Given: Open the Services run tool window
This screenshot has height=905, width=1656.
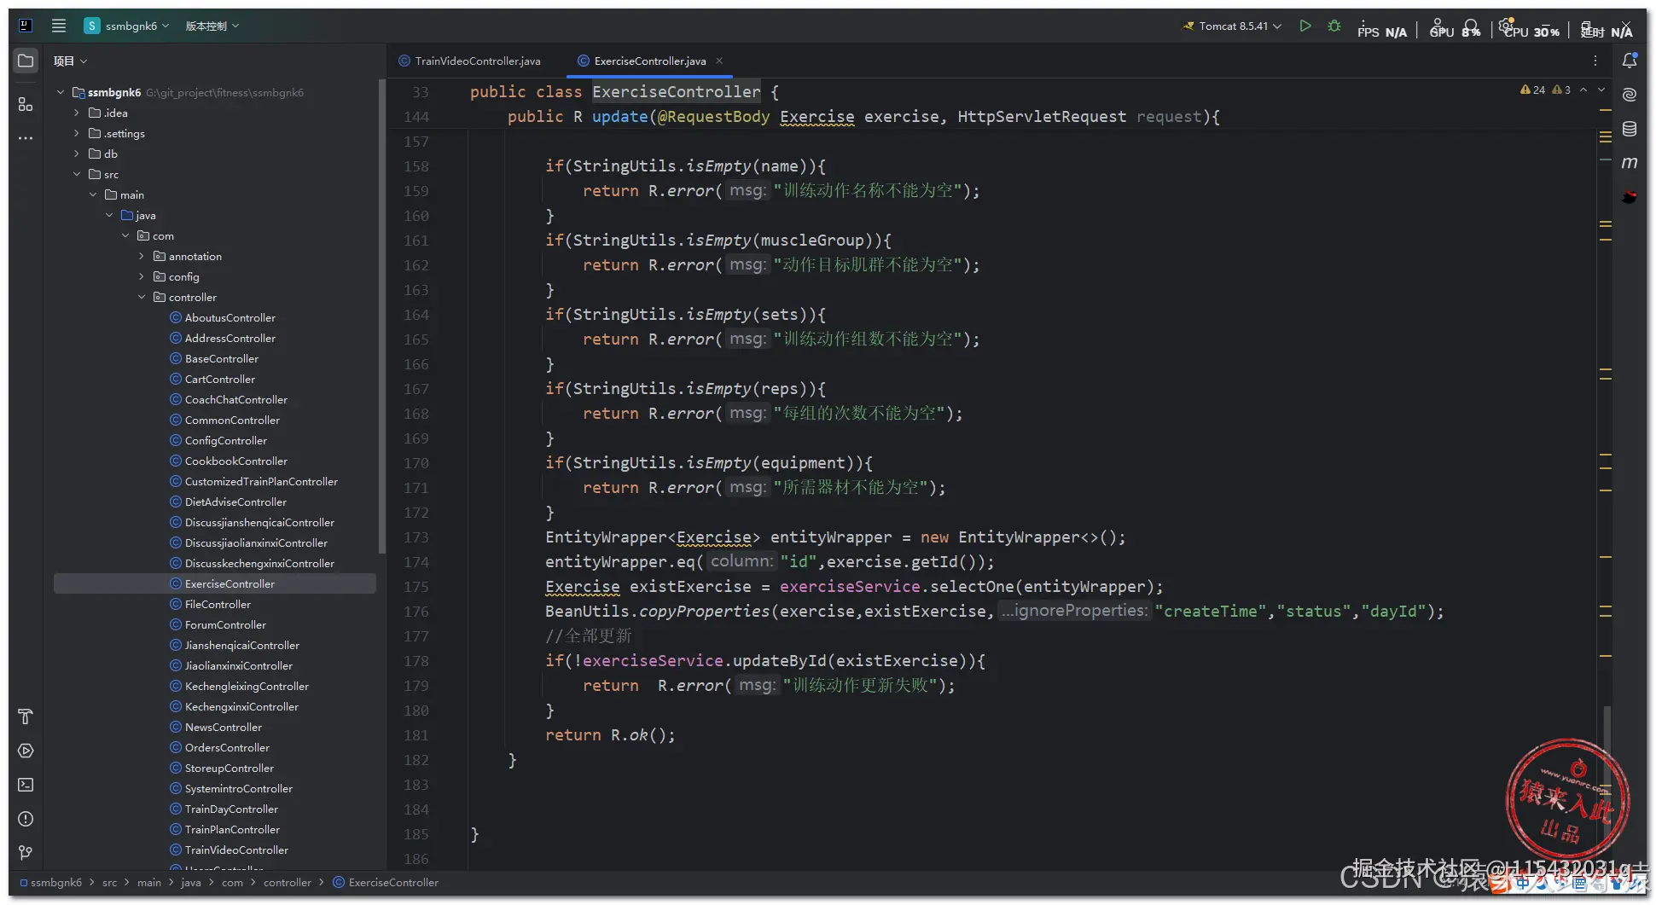Looking at the screenshot, I should (x=26, y=751).
